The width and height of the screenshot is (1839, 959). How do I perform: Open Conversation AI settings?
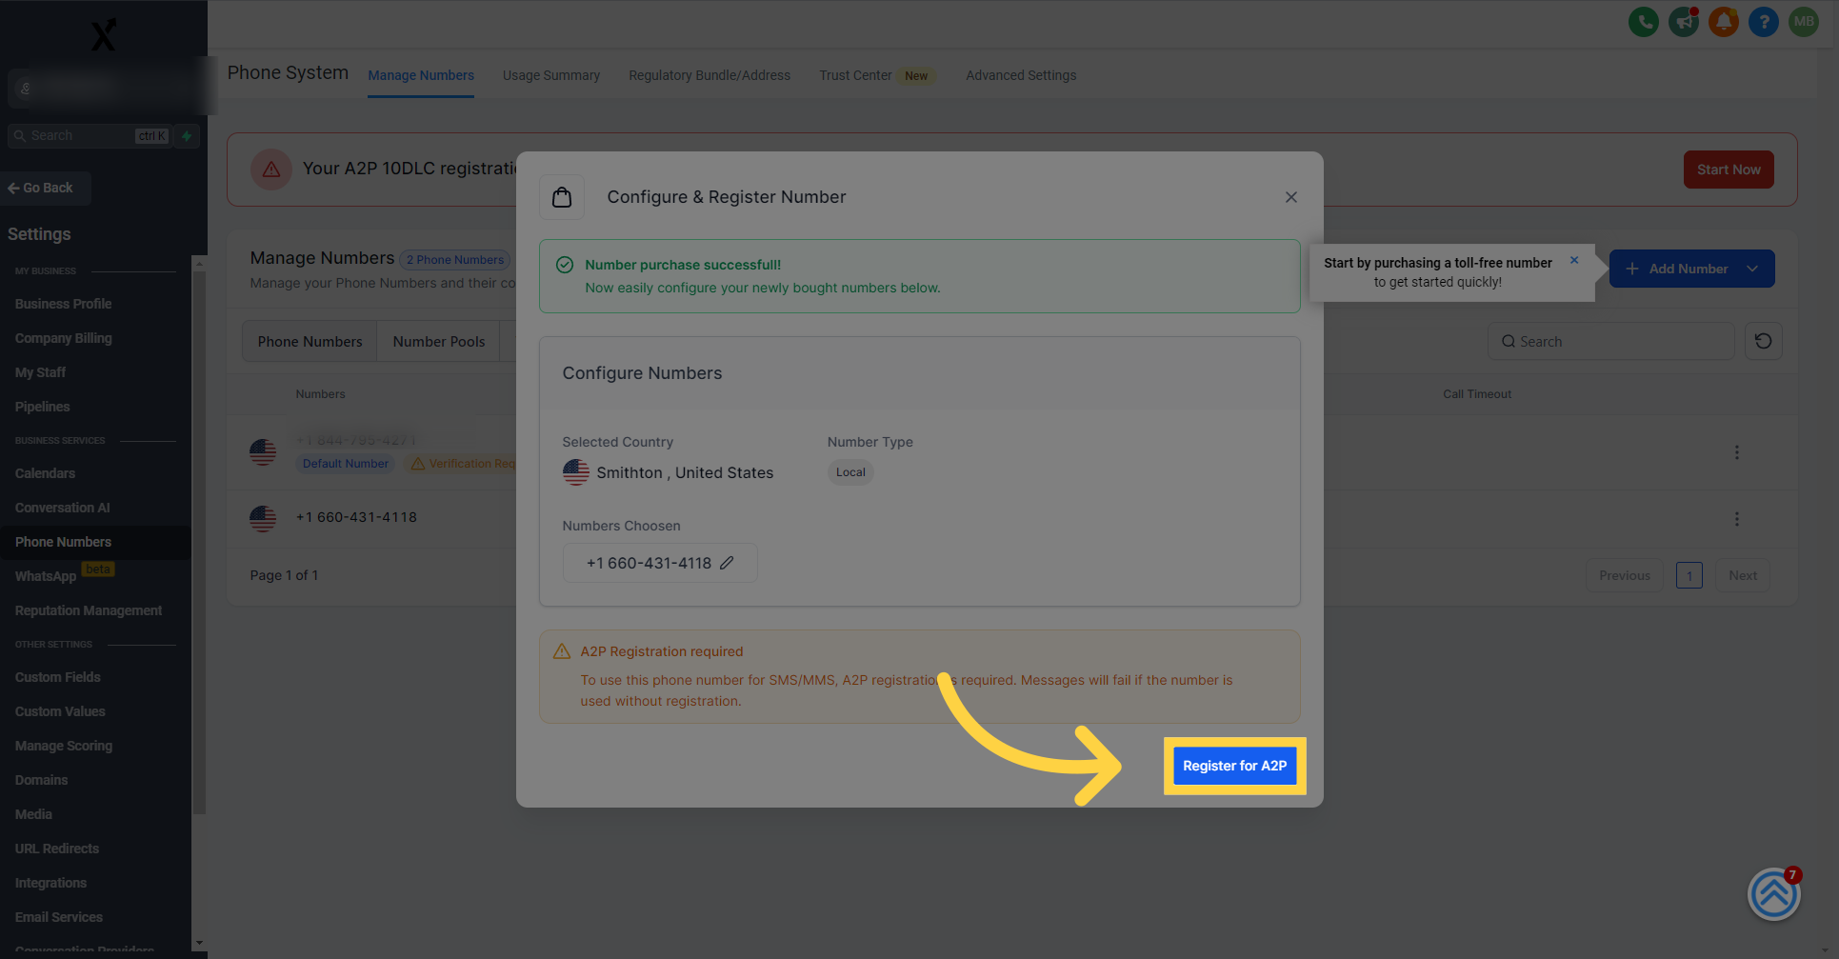pos(63,508)
